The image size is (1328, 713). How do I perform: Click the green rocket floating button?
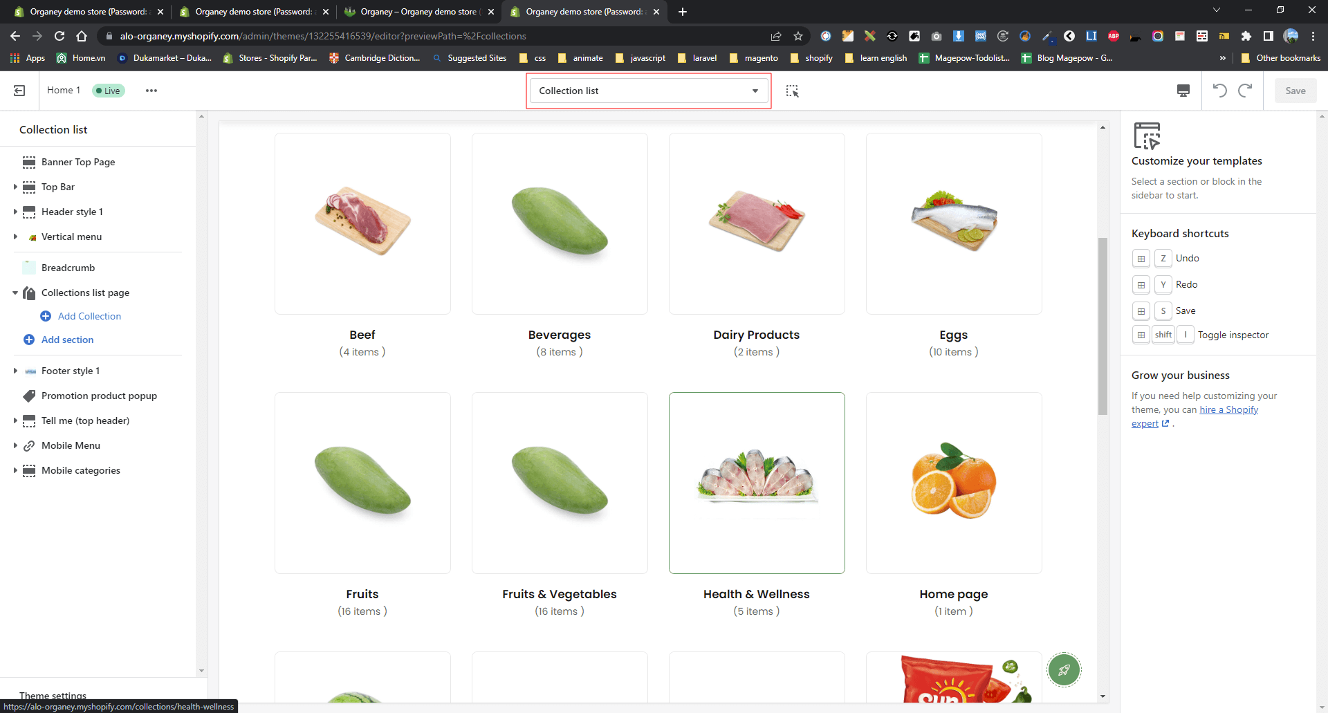tap(1063, 669)
